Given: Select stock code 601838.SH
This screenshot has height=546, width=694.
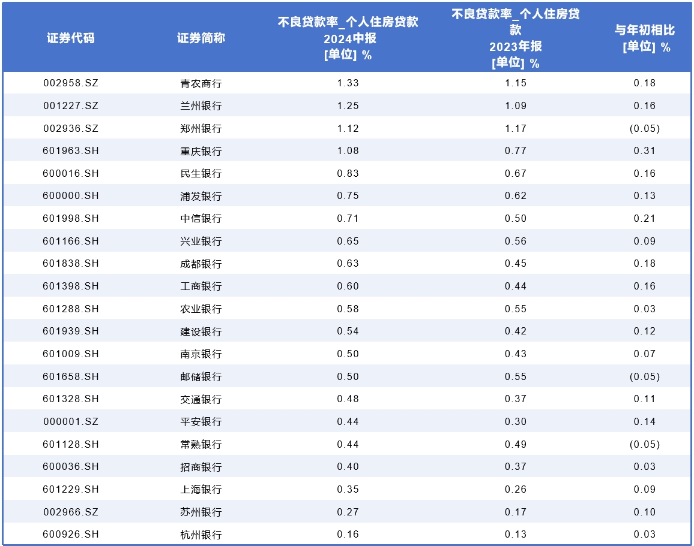Looking at the screenshot, I should point(71,263).
